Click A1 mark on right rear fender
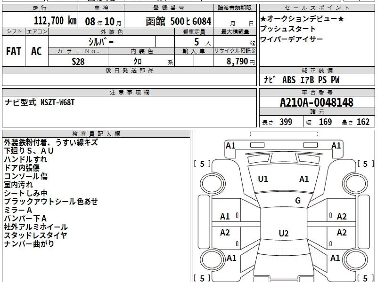The width and height of the screenshot is (377, 282). coord(335,258)
